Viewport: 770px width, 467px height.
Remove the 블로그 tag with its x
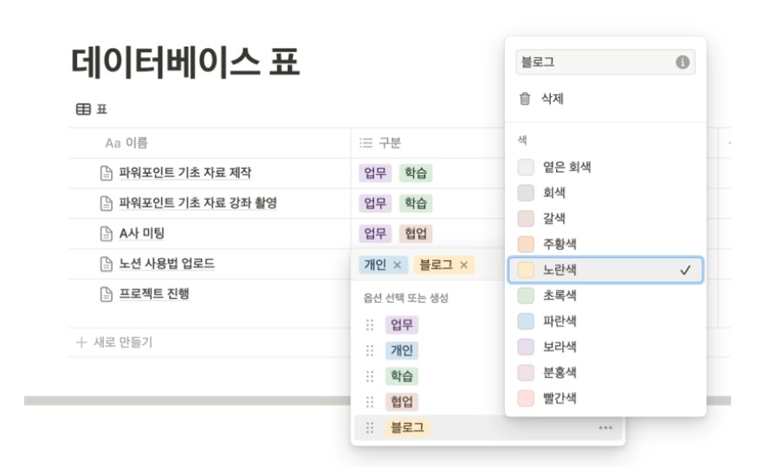pos(463,265)
